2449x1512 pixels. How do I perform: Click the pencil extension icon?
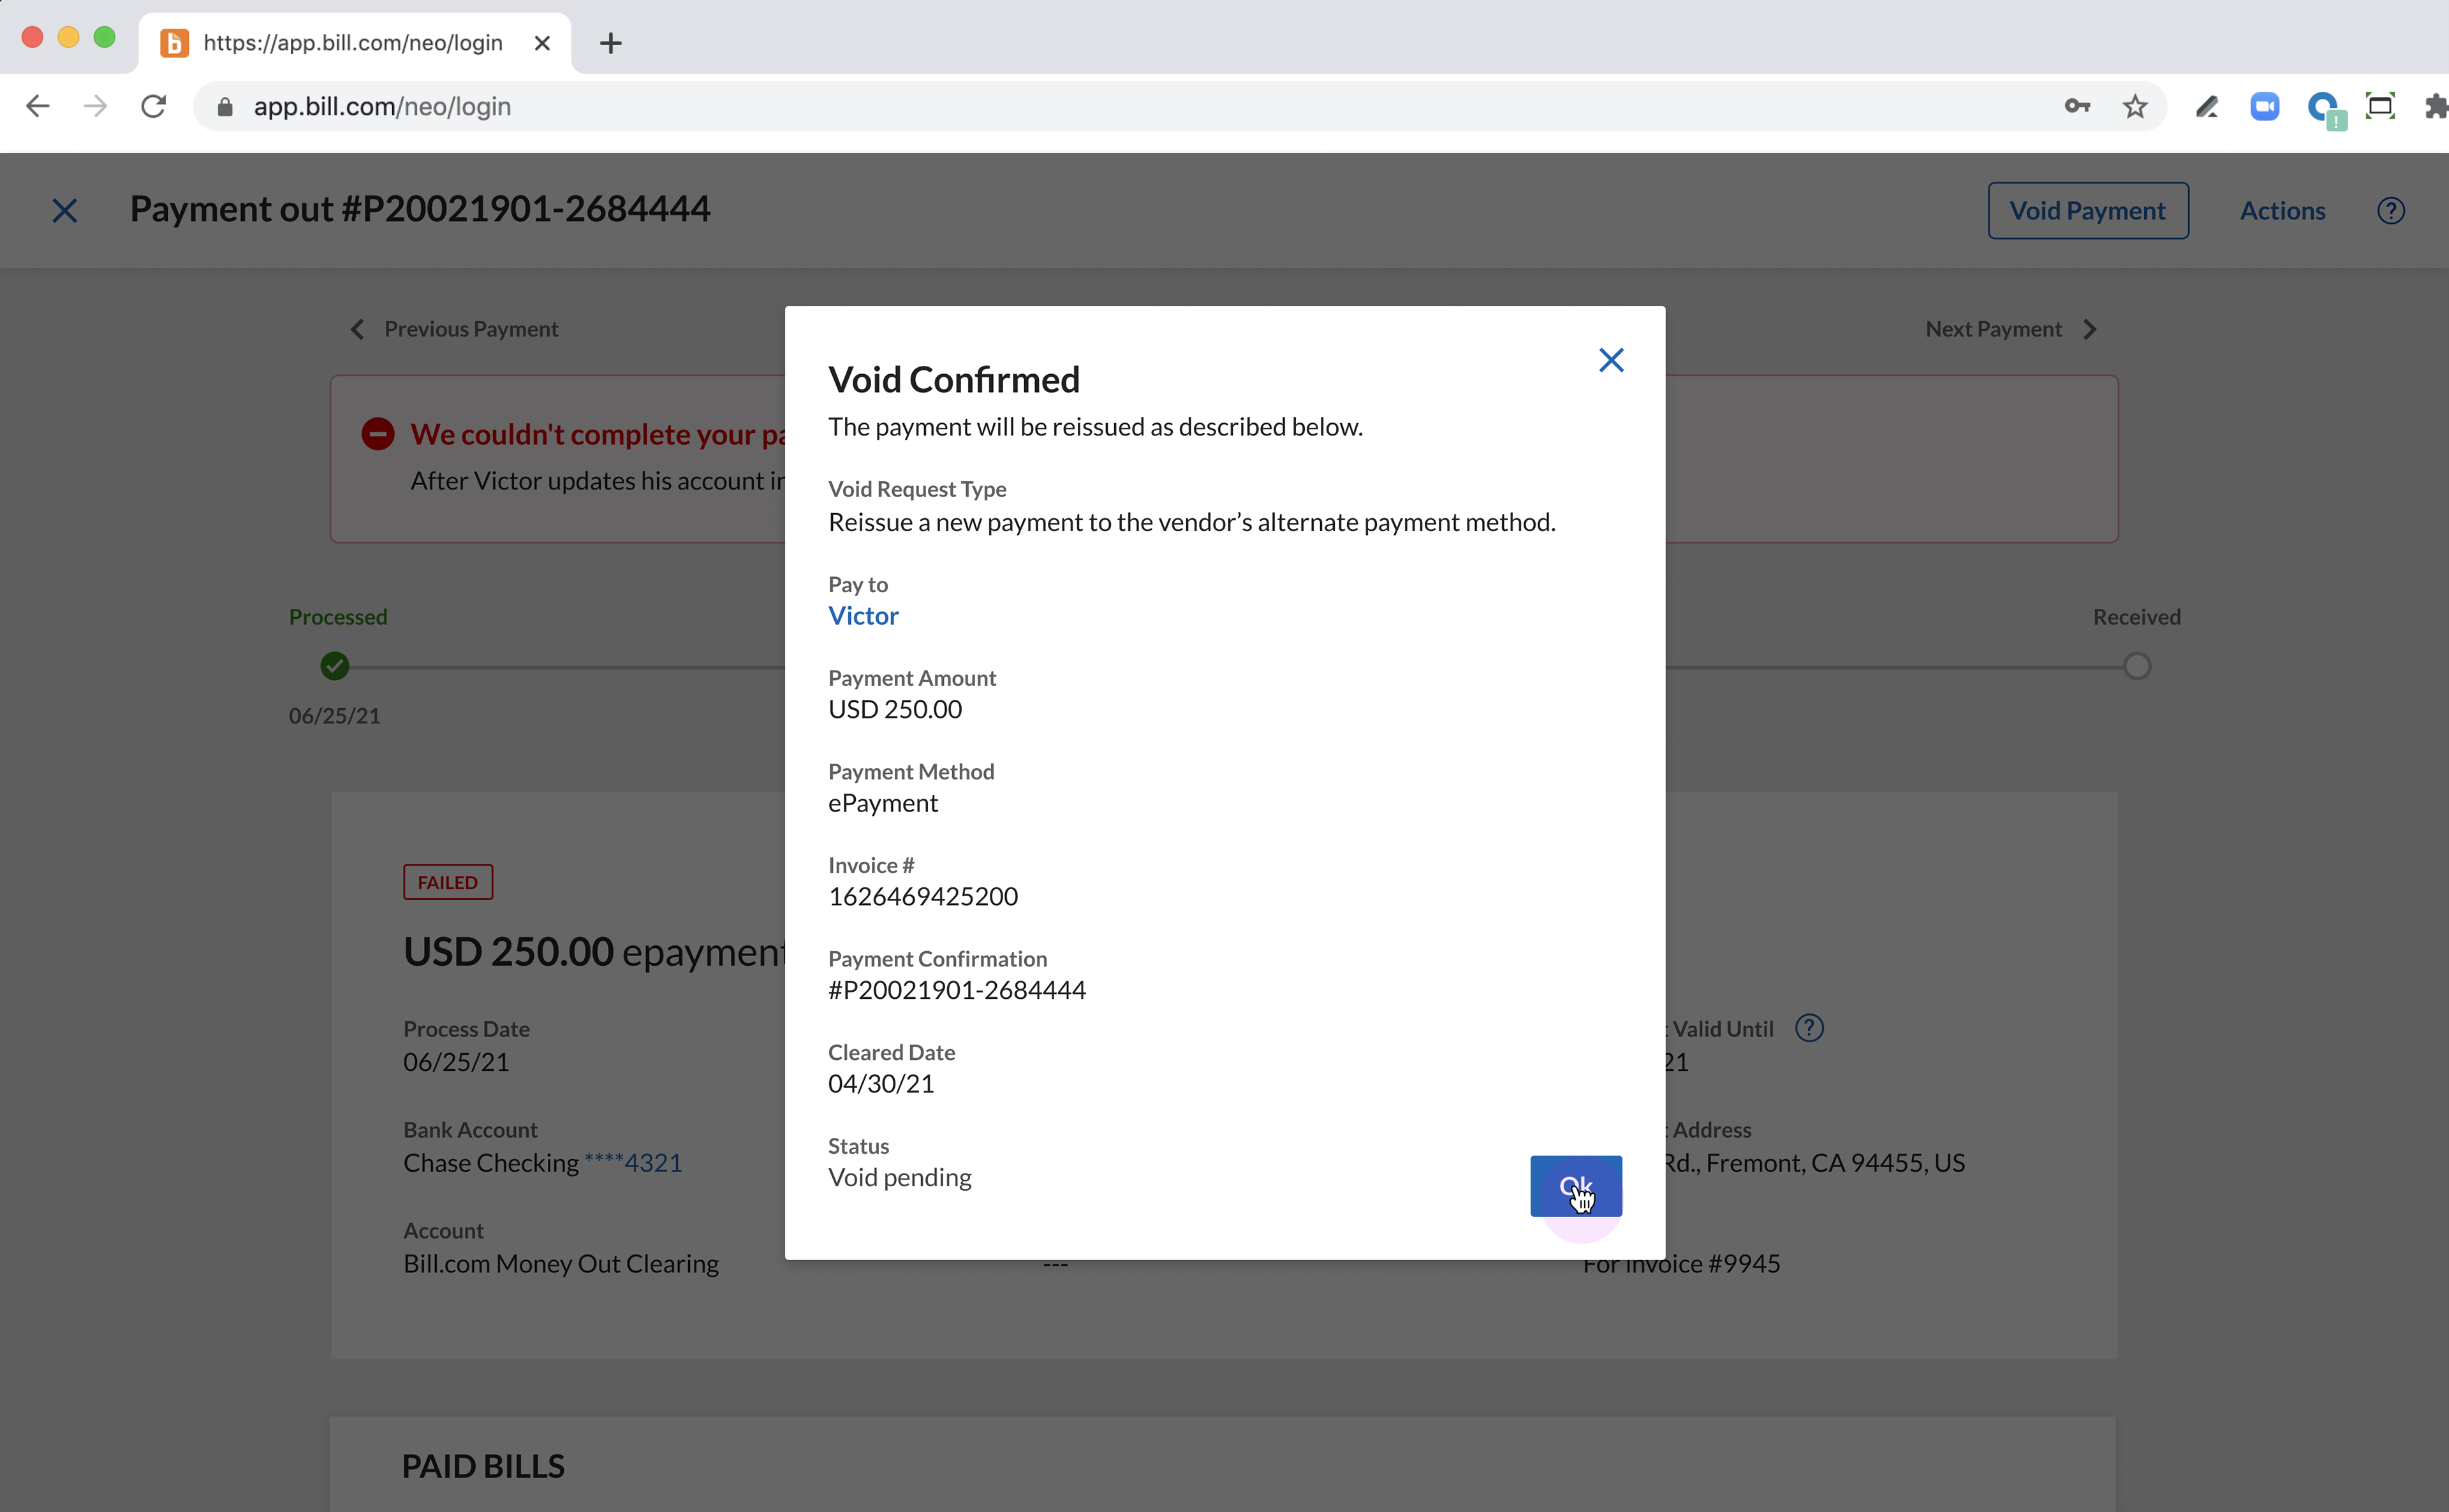click(x=2207, y=106)
